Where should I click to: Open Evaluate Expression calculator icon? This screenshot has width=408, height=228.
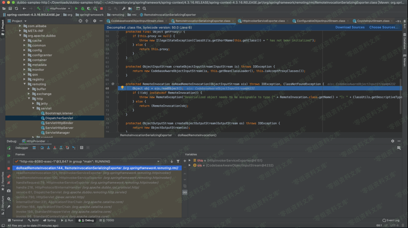(x=82, y=148)
